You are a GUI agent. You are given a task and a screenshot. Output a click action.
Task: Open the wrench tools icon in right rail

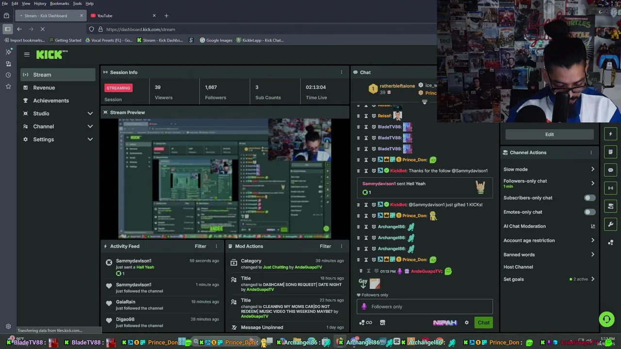pyautogui.click(x=610, y=224)
